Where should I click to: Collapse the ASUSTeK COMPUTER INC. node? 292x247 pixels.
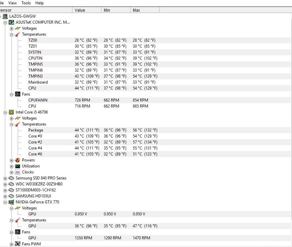click(5, 23)
